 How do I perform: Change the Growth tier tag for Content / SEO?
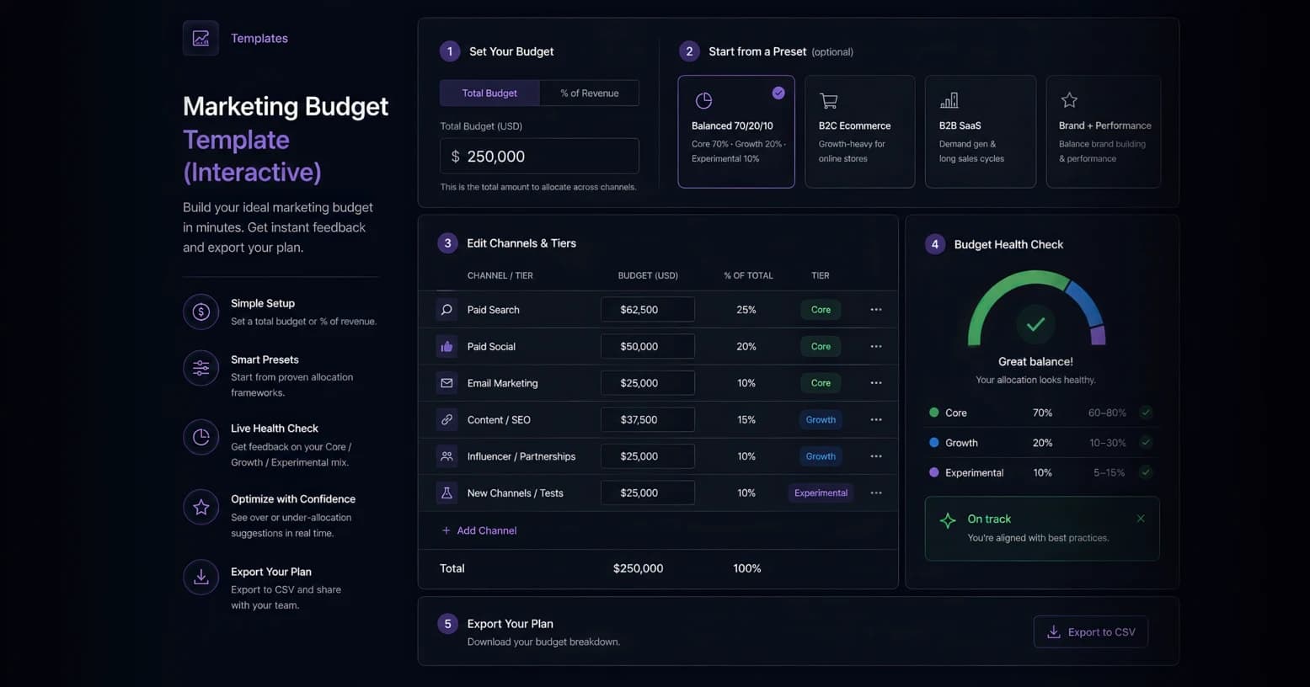[x=821, y=419]
